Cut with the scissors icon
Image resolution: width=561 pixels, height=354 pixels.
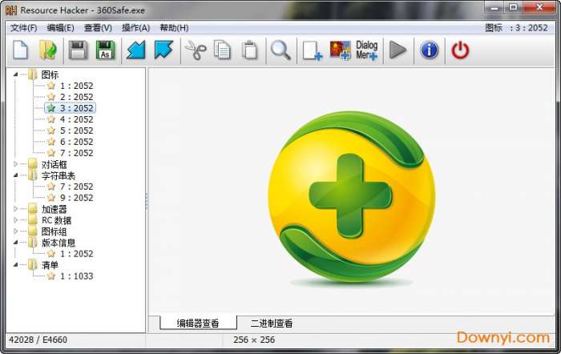(x=196, y=50)
